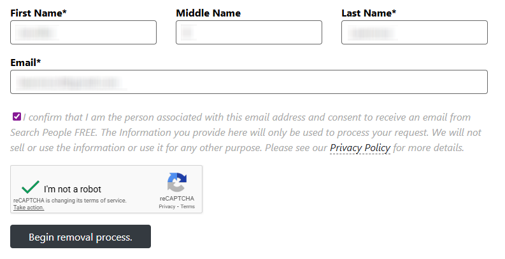Toggle the email consent confirmation checkbox
This screenshot has width=505, height=259.
click(17, 117)
